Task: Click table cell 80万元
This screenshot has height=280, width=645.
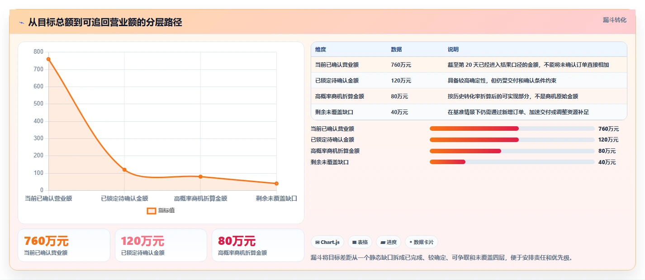Action: click(399, 96)
